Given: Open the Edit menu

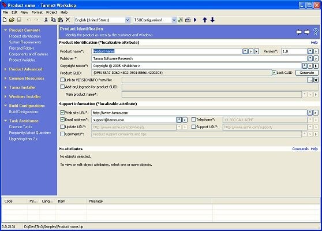Looking at the screenshot, I should click(14, 12).
